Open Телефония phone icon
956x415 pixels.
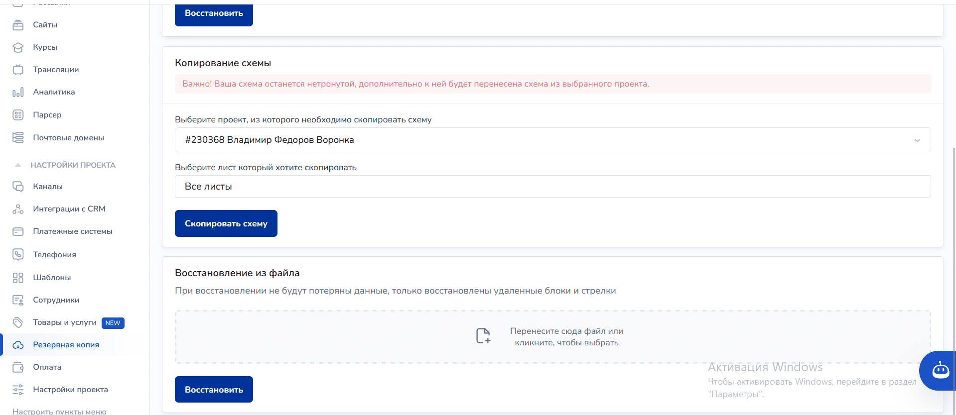[x=18, y=254]
